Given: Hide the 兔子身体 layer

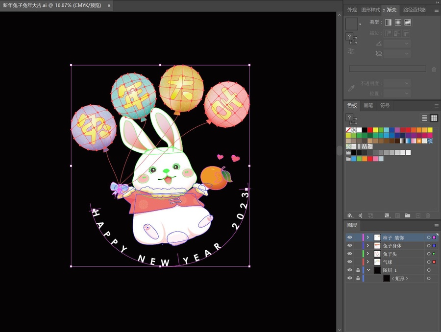Looking at the screenshot, I should [x=349, y=246].
